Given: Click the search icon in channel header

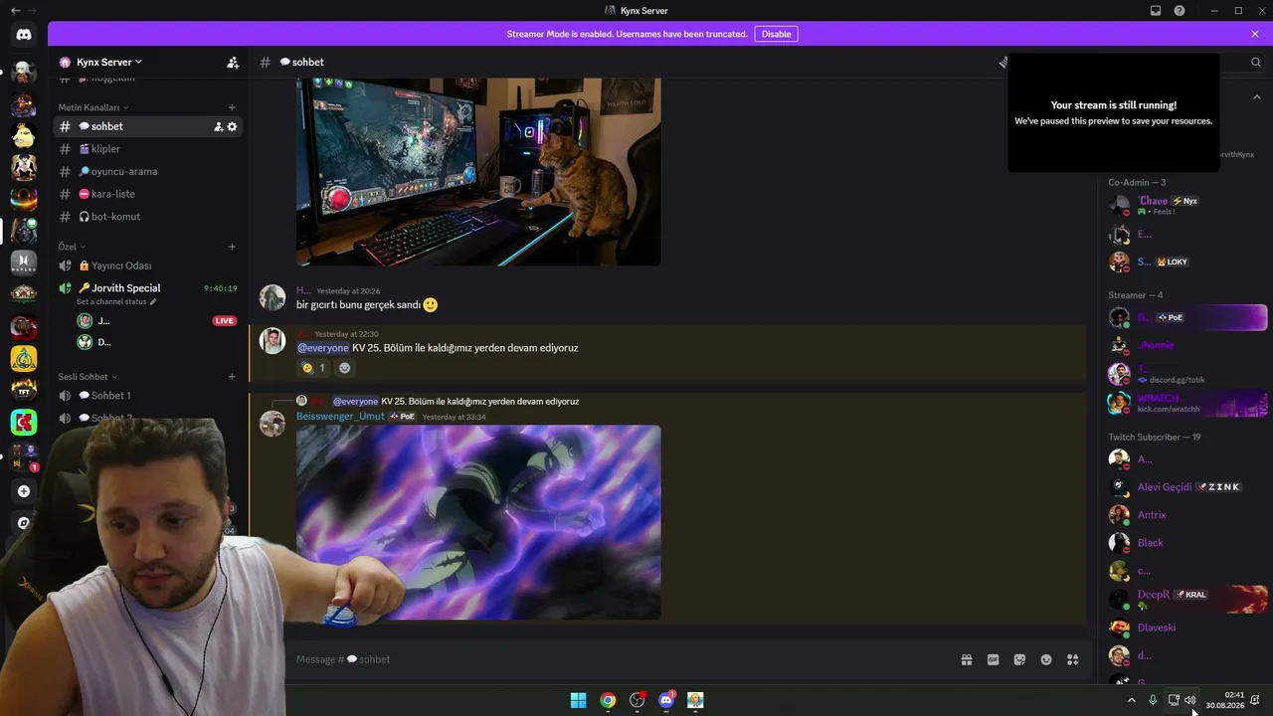Looking at the screenshot, I should (1256, 62).
